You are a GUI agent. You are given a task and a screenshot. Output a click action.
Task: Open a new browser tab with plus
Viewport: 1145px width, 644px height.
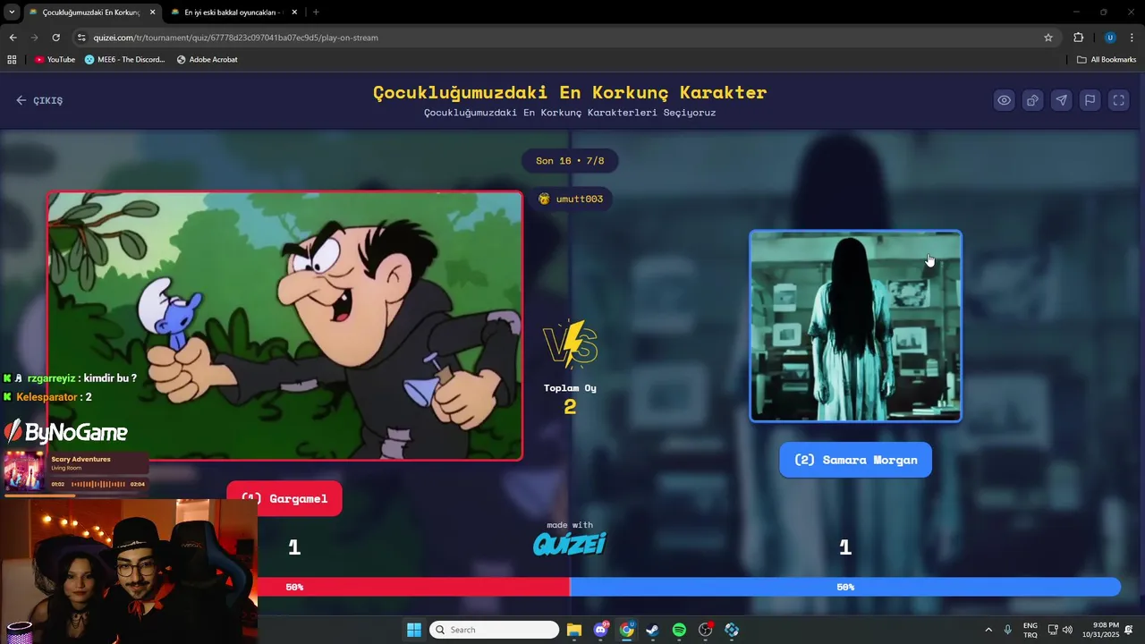tap(316, 13)
